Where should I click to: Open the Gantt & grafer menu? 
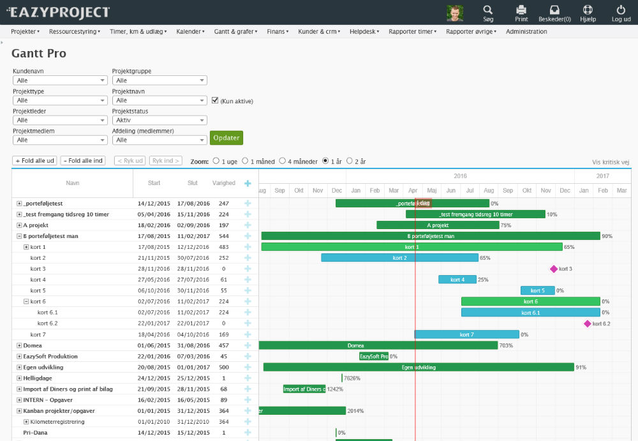coord(235,31)
